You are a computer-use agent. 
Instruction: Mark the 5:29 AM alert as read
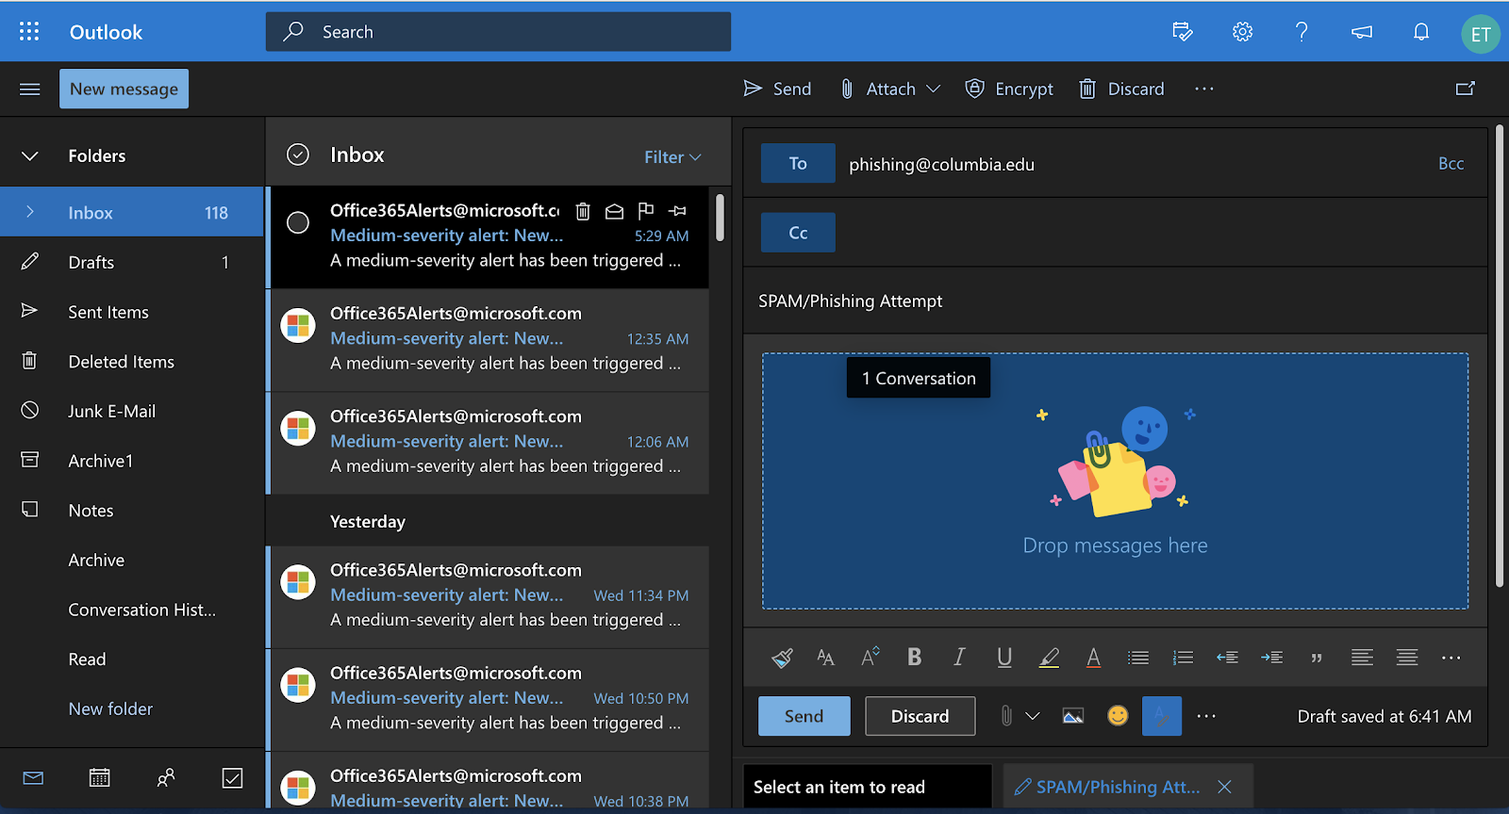click(614, 211)
